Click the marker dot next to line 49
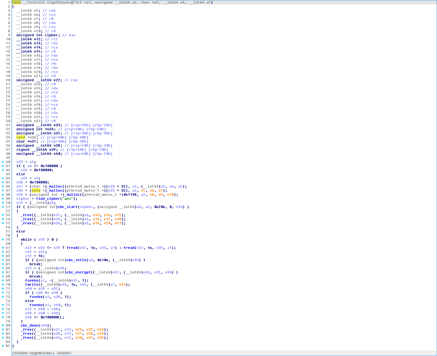 [x=2, y=198]
